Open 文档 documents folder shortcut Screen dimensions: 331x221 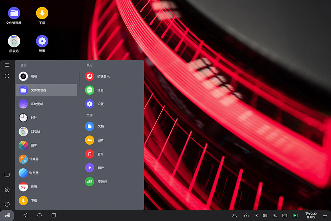100,126
